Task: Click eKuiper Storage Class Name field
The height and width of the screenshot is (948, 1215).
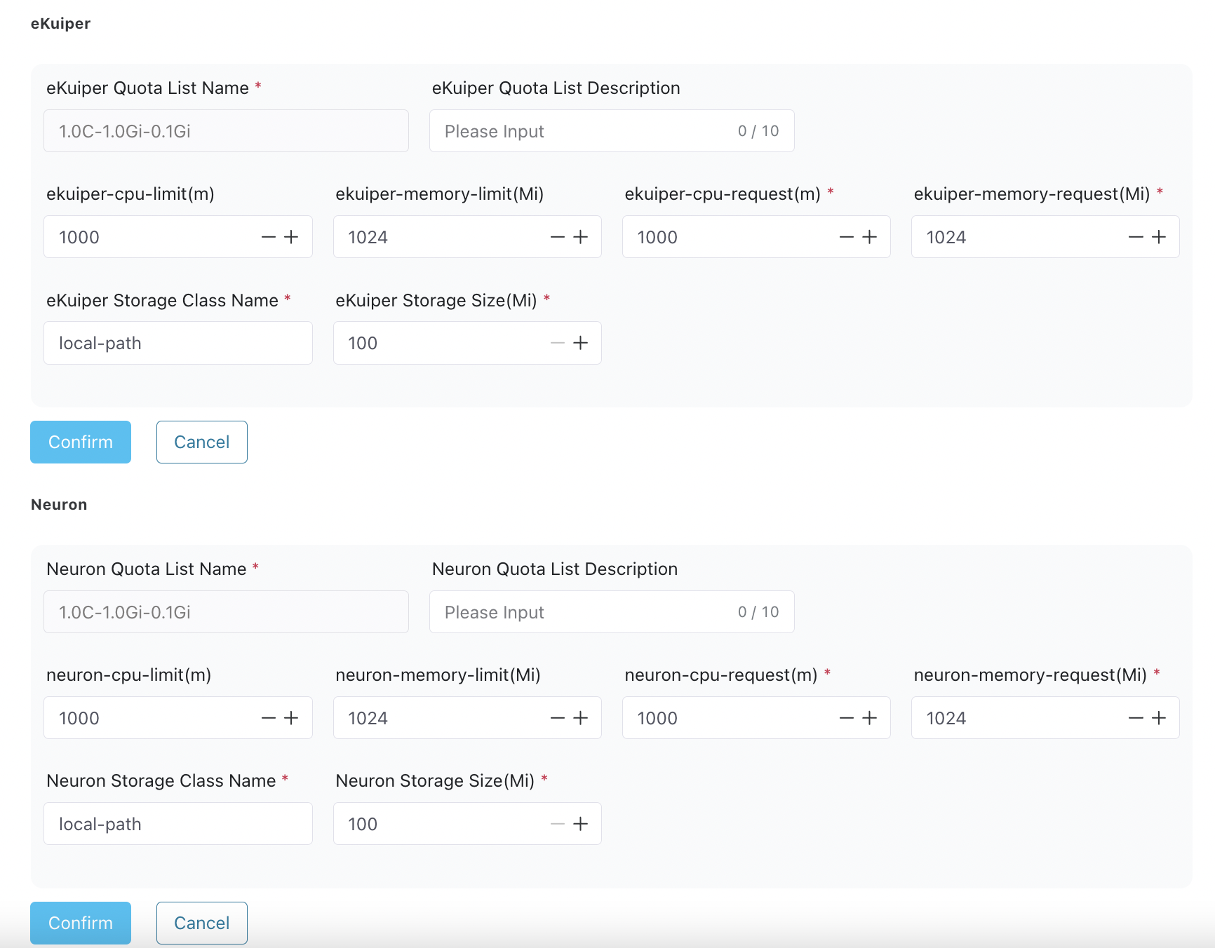Action: click(177, 343)
